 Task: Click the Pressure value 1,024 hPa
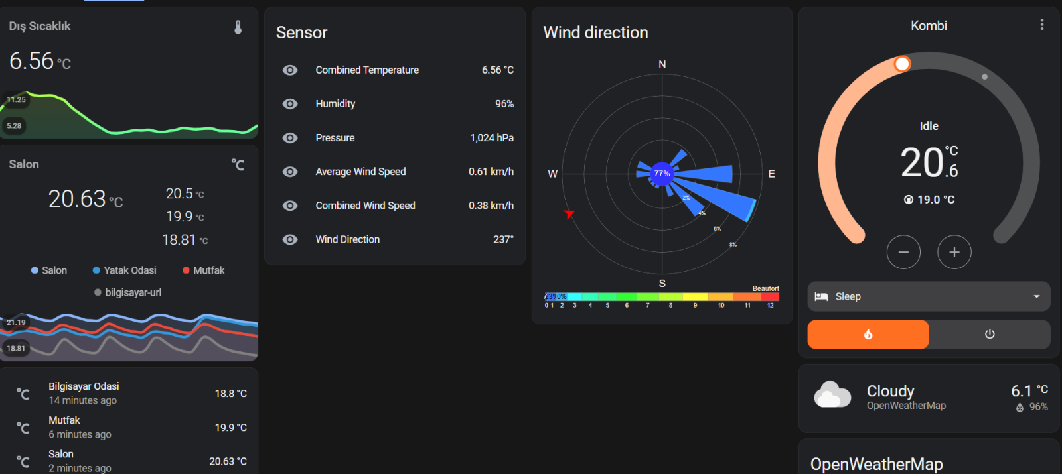click(x=492, y=138)
